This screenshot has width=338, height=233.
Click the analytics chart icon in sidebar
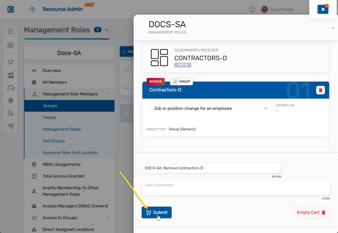[11, 75]
